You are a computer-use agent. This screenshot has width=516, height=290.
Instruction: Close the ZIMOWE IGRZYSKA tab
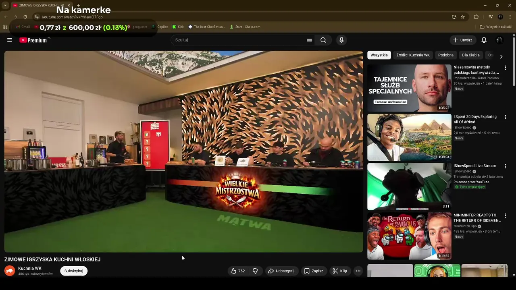click(69, 5)
